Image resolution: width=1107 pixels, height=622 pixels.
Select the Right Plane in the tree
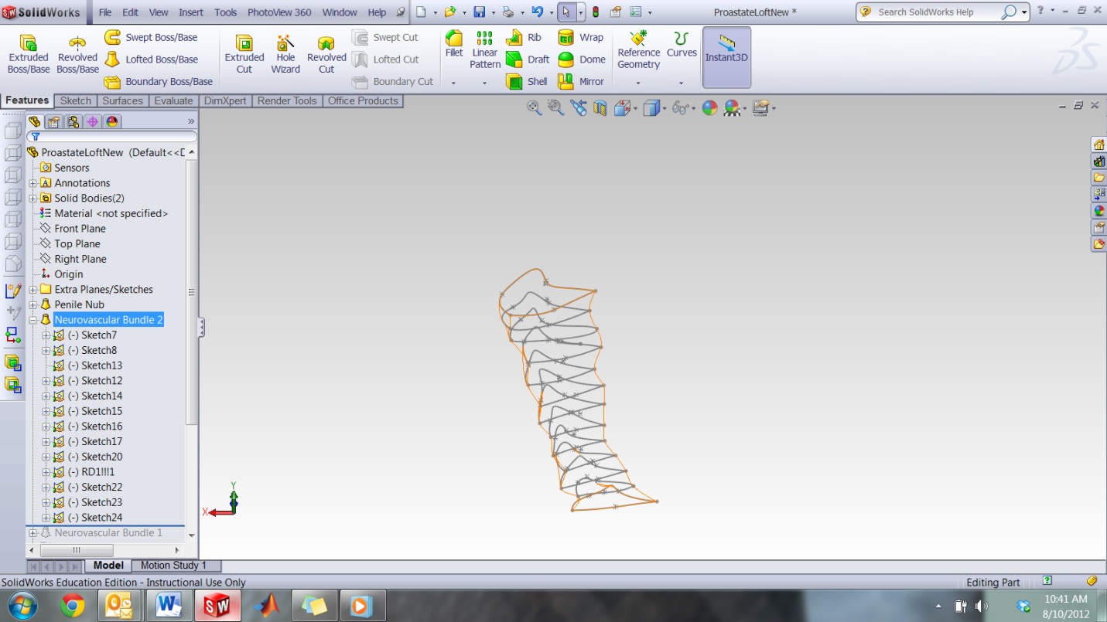pos(80,259)
